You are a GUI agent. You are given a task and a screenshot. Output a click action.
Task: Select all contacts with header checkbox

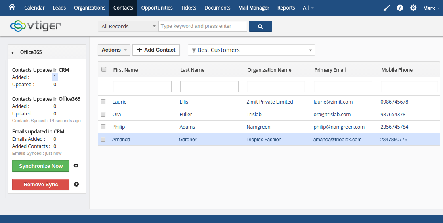point(104,69)
